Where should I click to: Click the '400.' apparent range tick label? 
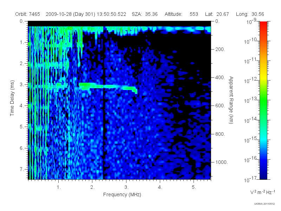click(x=220, y=77)
